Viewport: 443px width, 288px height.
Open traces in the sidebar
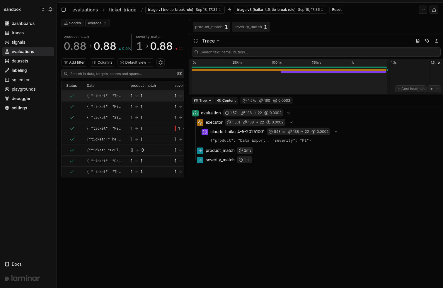point(28,33)
